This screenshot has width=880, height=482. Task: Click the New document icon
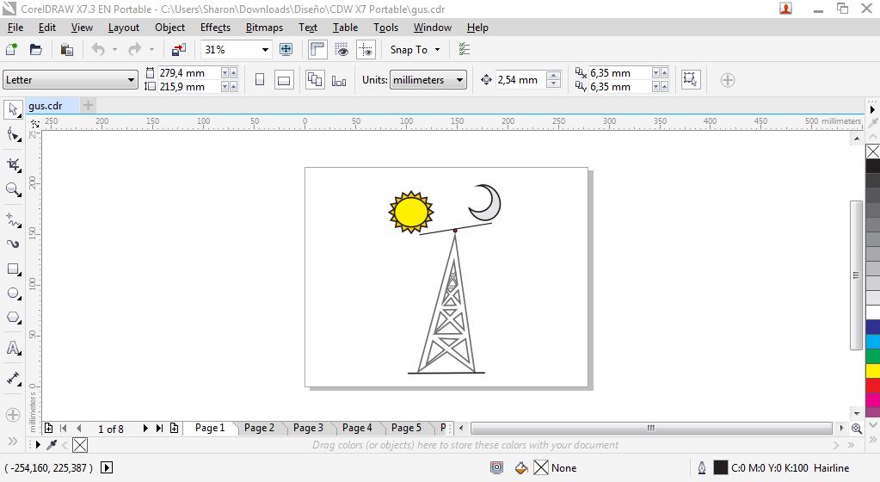(x=11, y=49)
